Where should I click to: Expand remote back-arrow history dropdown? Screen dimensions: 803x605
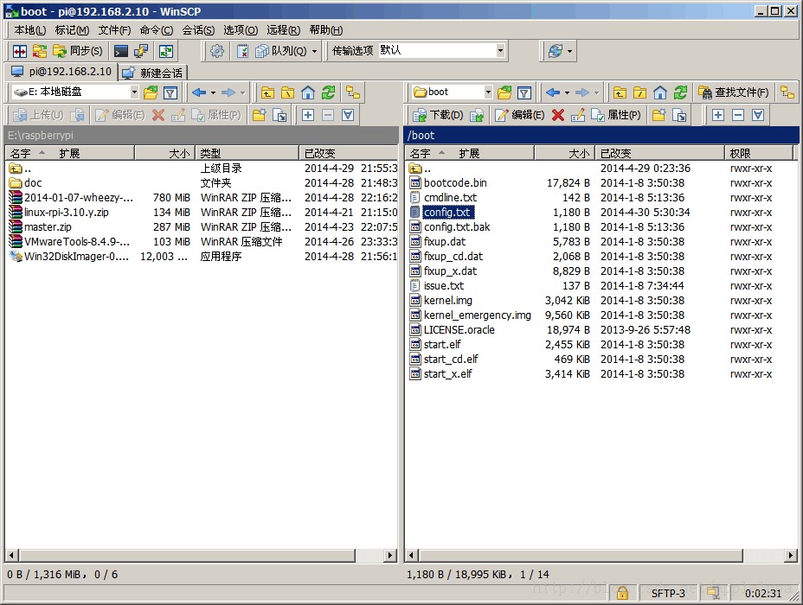point(567,92)
